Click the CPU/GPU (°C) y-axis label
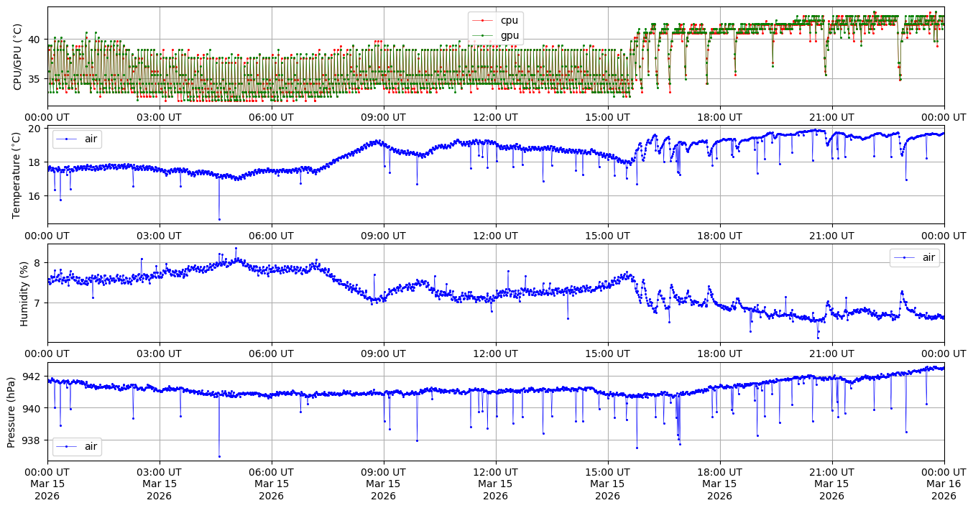The image size is (973, 508). (x=18, y=57)
